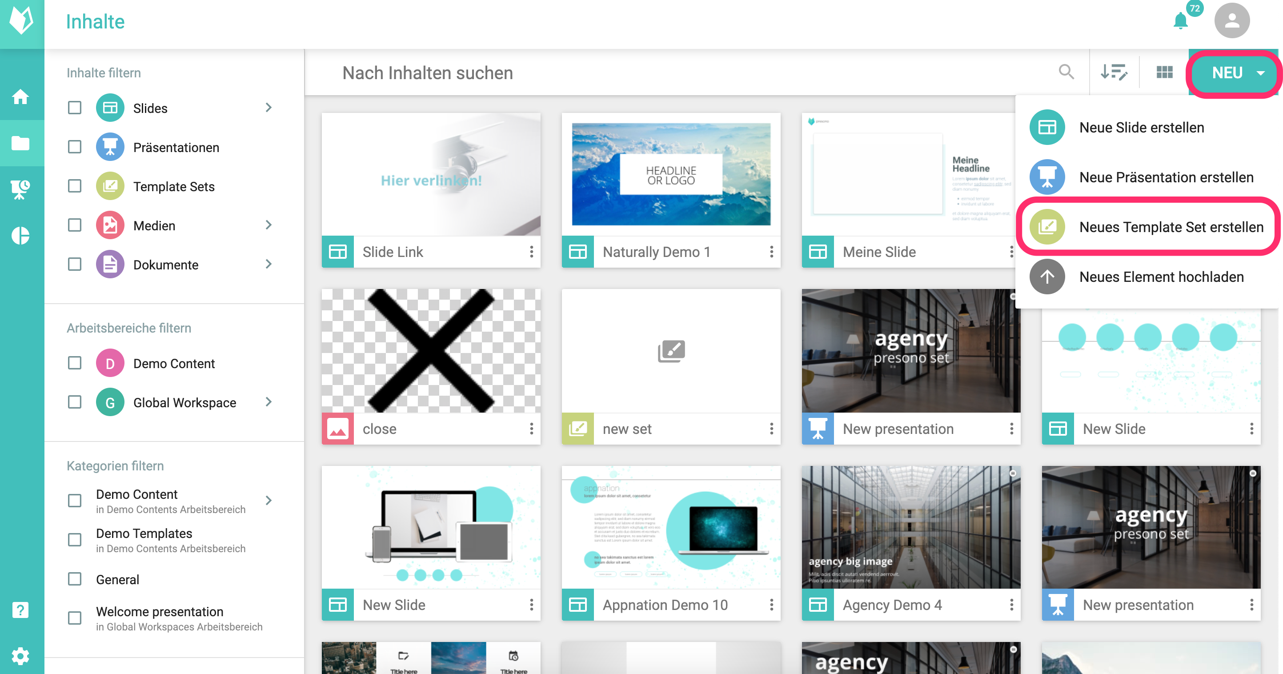The height and width of the screenshot is (674, 1283).
Task: Expand the Medien filter chevron
Action: [269, 225]
